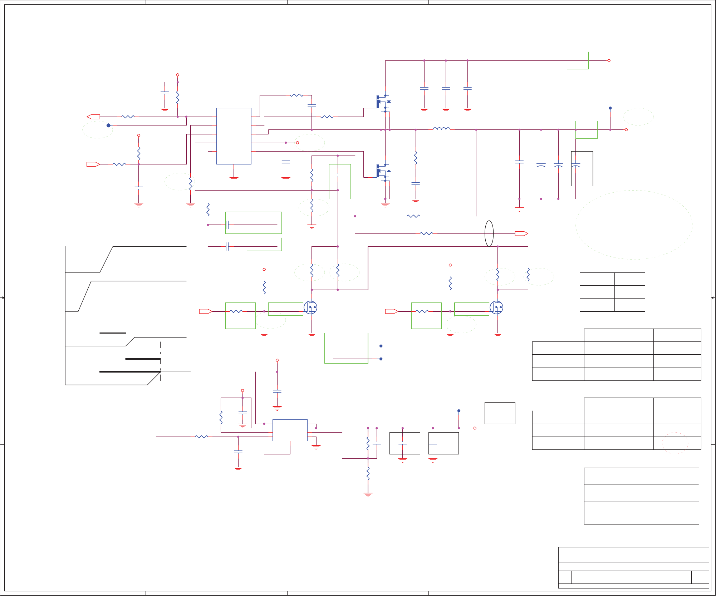
Task: Click the red right-pointing port beside the black ellipse
Action: pyautogui.click(x=521, y=233)
